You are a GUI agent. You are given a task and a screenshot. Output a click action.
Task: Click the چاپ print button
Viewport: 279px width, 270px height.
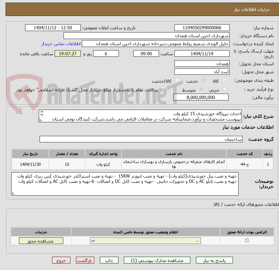(x=109, y=260)
